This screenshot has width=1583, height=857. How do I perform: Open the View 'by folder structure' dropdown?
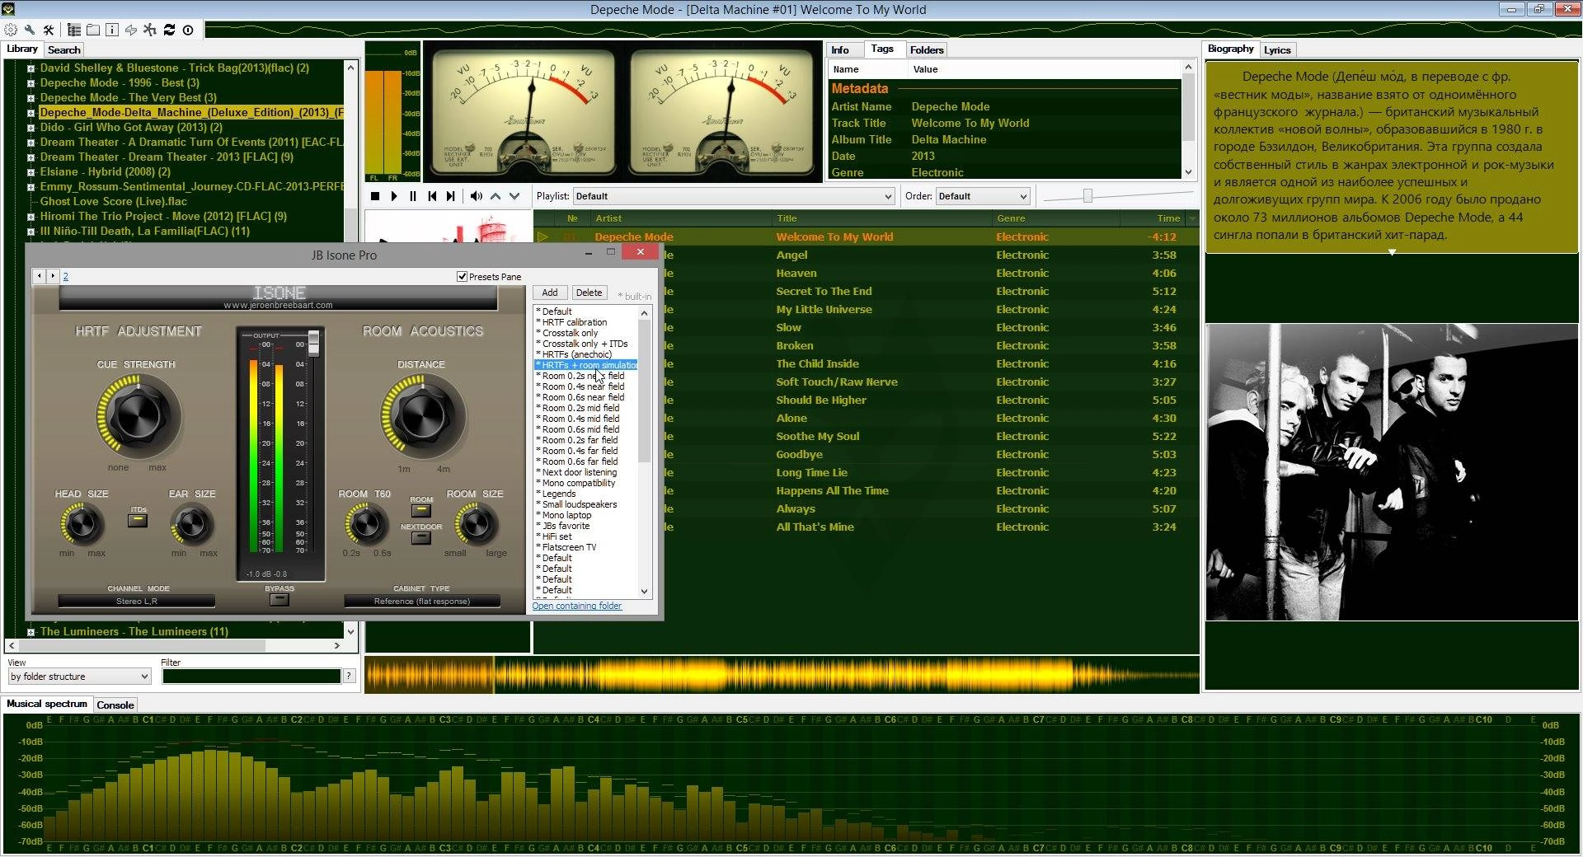[79, 677]
